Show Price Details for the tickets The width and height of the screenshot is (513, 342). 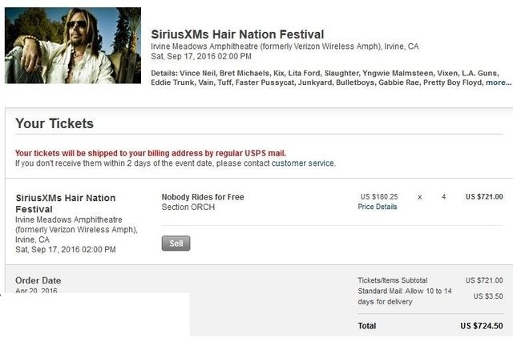point(377,207)
